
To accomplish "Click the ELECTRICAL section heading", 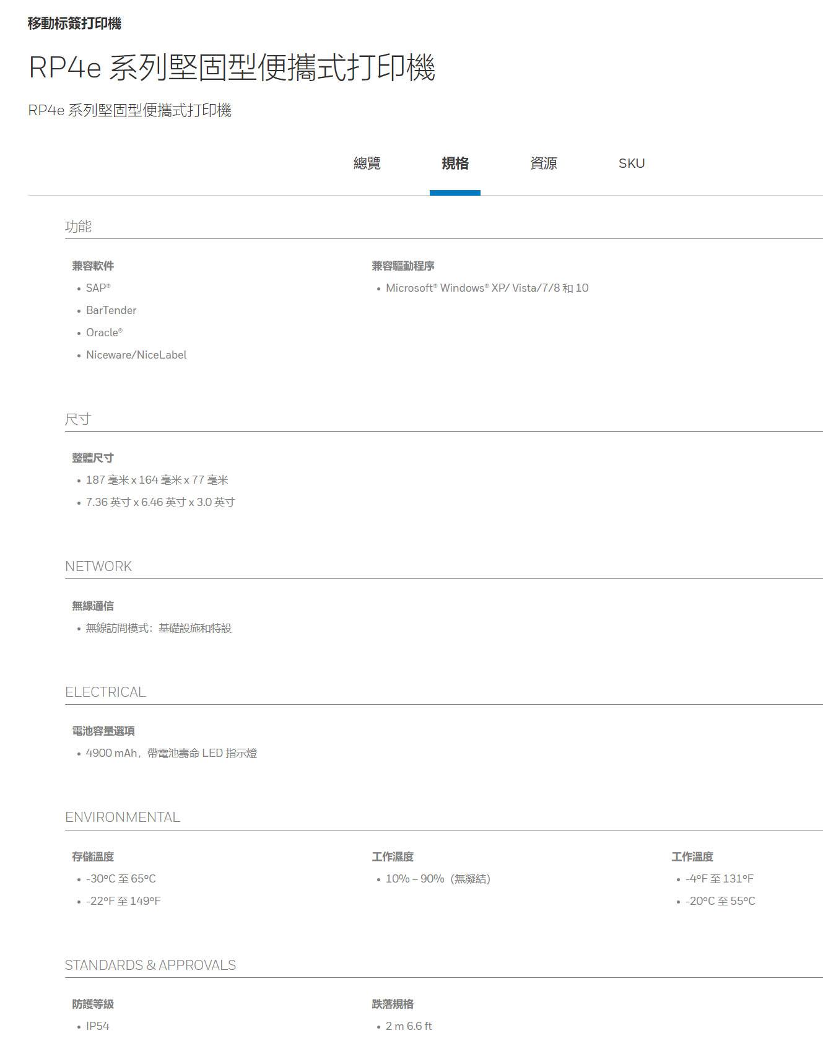I will coord(105,692).
